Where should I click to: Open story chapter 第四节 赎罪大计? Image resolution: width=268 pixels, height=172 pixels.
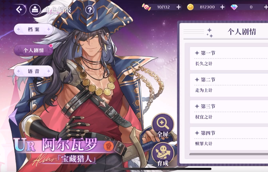click(x=229, y=138)
